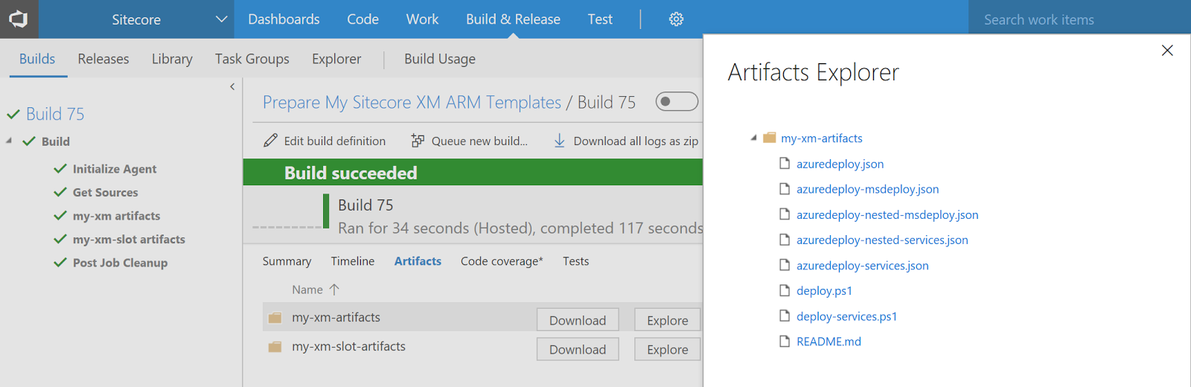Select the Artifacts tab
The image size is (1191, 387).
coord(418,261)
